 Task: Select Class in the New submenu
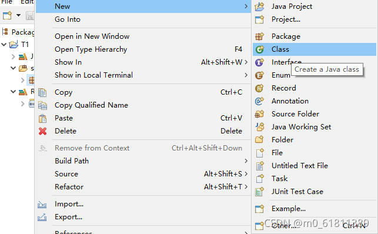click(x=315, y=49)
